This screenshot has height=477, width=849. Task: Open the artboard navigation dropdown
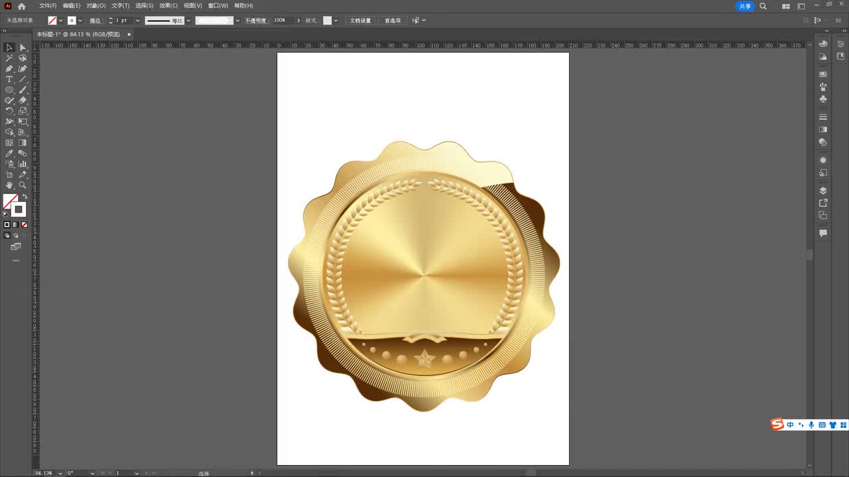[x=137, y=473]
